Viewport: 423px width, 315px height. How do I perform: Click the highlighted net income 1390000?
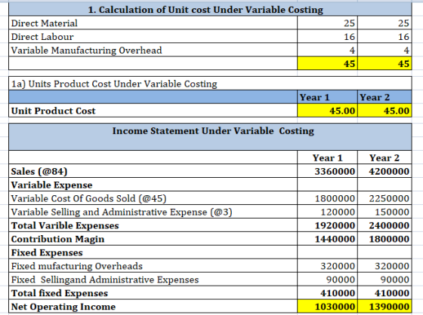pyautogui.click(x=384, y=307)
